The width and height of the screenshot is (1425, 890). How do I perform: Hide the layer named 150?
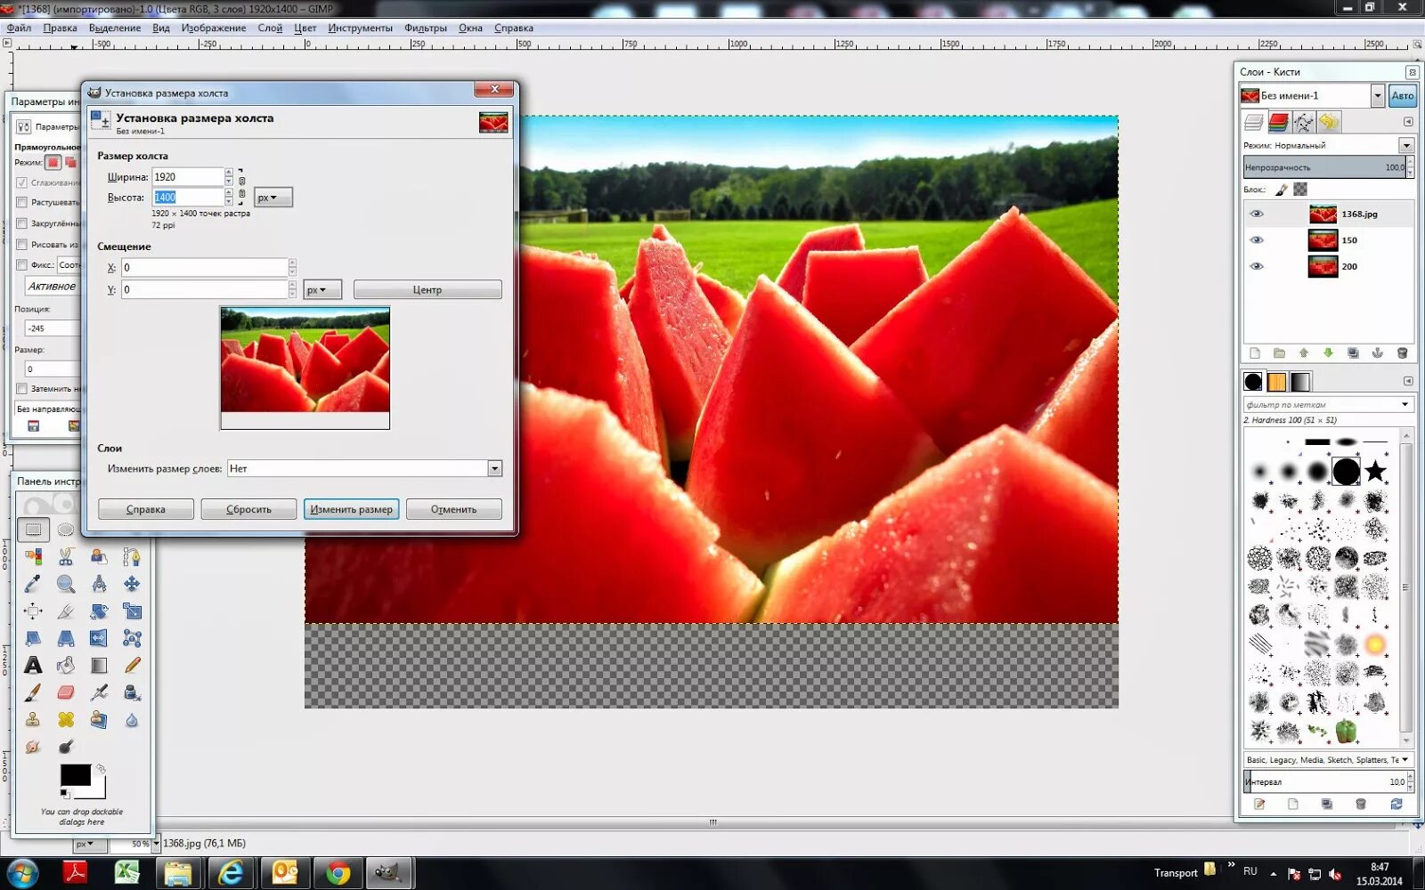[x=1257, y=240]
